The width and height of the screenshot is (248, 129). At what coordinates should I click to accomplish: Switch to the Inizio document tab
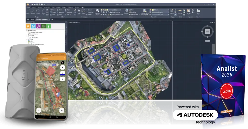[33, 20]
